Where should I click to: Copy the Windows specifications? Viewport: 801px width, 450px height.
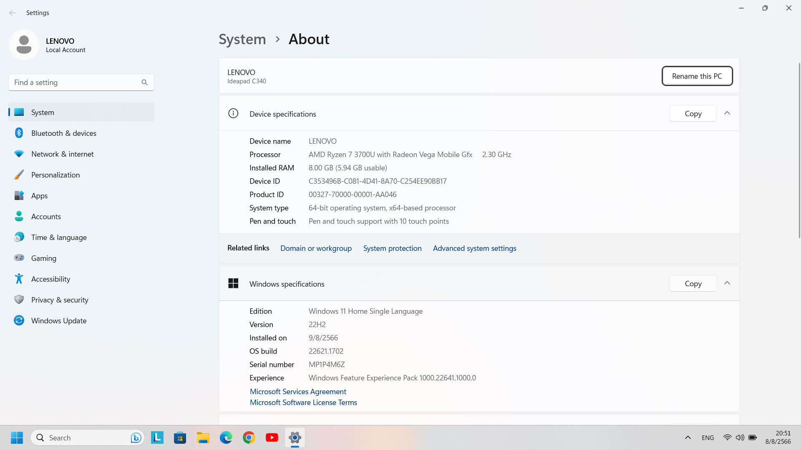point(693,283)
